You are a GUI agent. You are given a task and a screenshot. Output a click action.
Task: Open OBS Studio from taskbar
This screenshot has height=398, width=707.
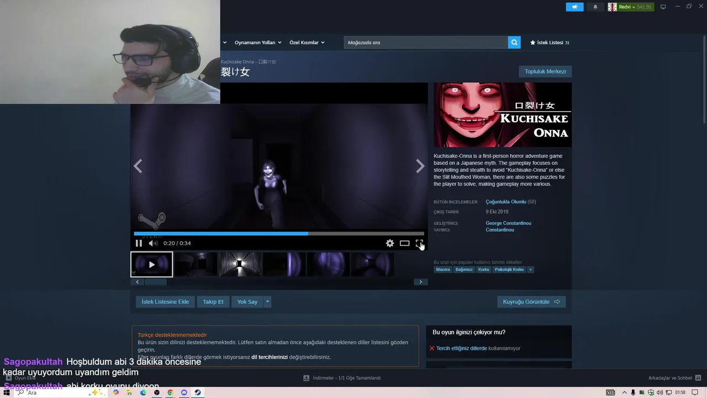pos(157,392)
